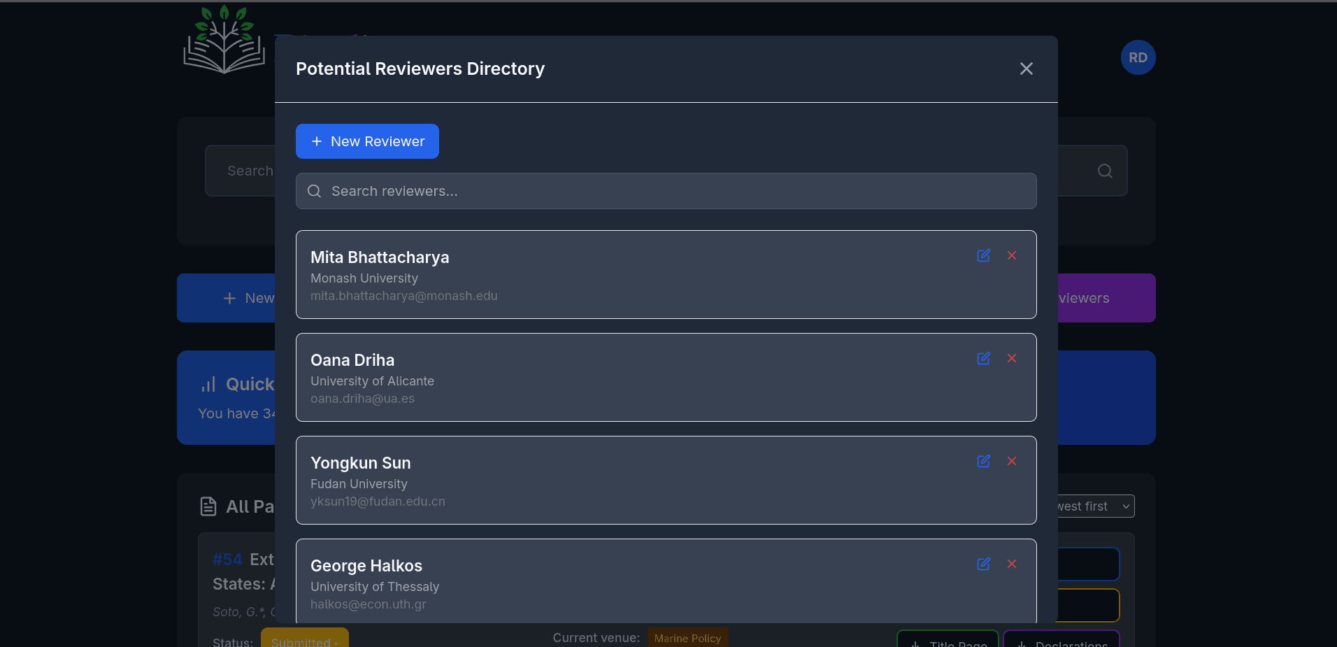Click the magnifier icon in reviewer search bar
This screenshot has height=647, width=1337.
click(x=313, y=190)
